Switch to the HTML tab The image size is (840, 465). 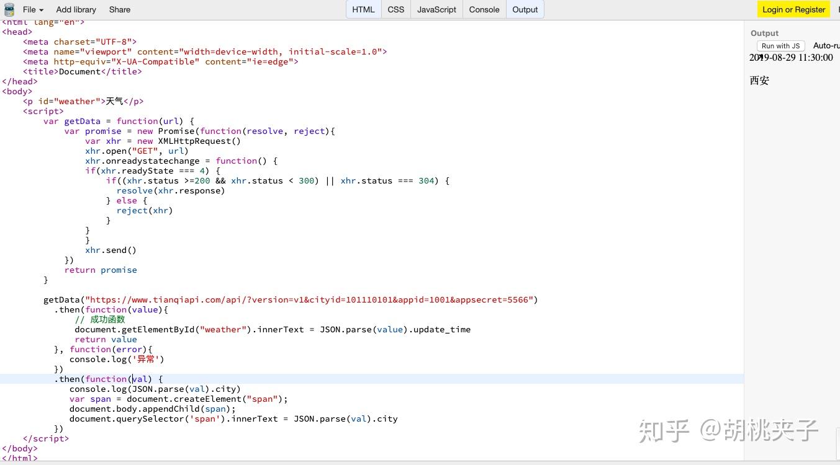click(x=363, y=9)
